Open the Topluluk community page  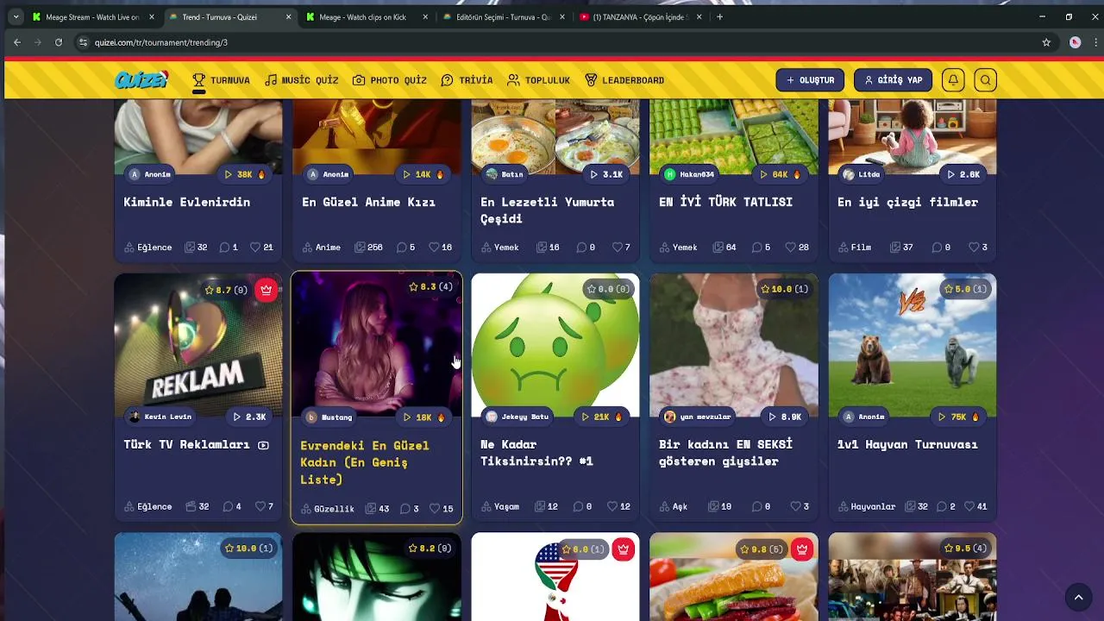[x=538, y=80]
